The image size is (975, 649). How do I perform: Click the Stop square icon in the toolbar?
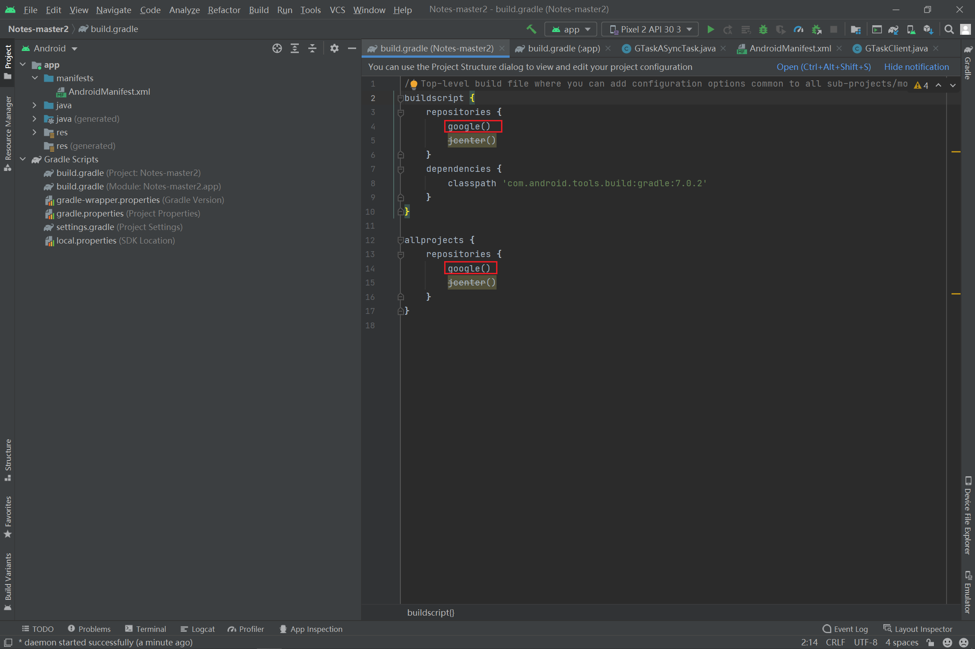pos(834,29)
